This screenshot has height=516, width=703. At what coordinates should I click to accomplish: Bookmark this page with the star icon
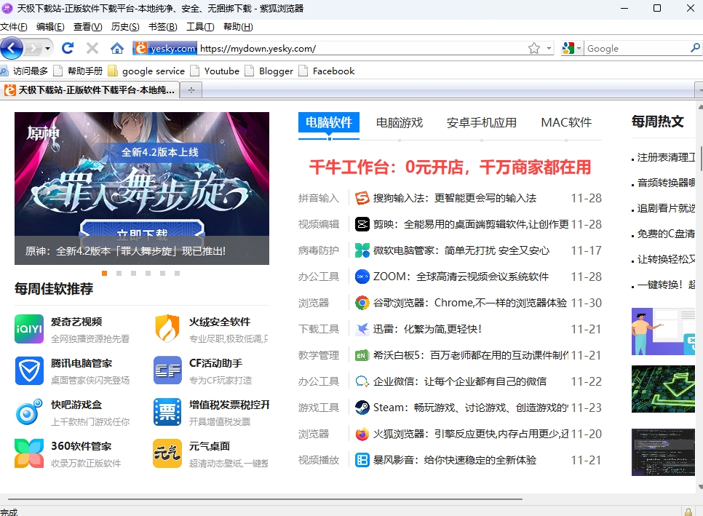click(x=534, y=48)
